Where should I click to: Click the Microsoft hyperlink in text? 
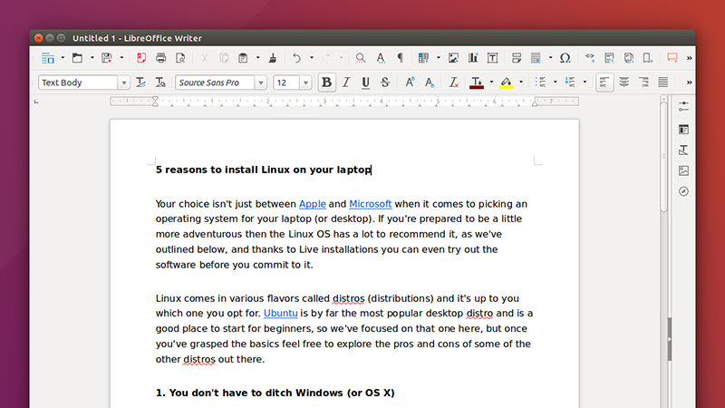[370, 204]
